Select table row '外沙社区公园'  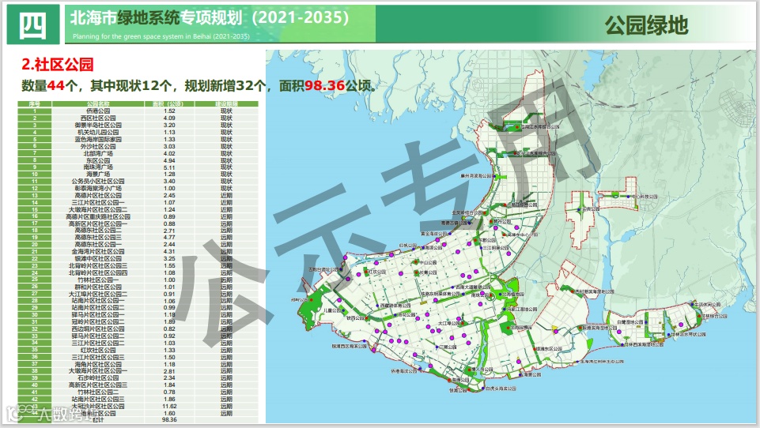pyautogui.click(x=138, y=146)
